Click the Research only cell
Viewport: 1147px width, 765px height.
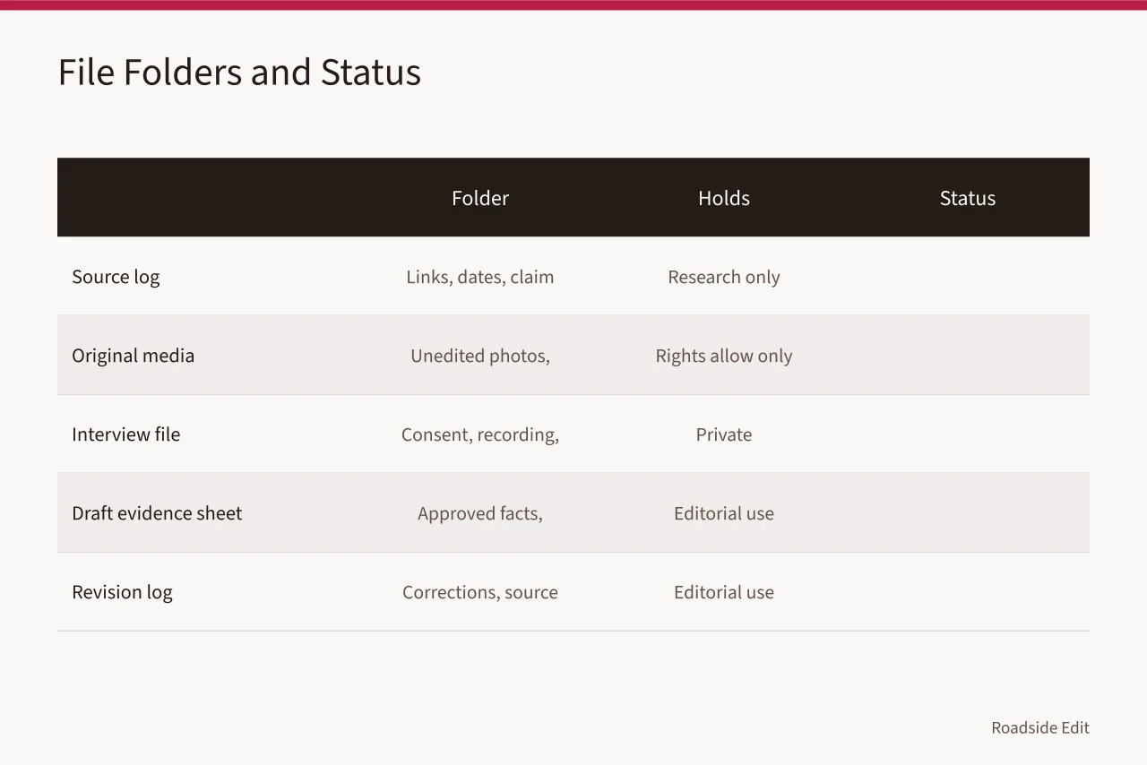click(x=724, y=277)
